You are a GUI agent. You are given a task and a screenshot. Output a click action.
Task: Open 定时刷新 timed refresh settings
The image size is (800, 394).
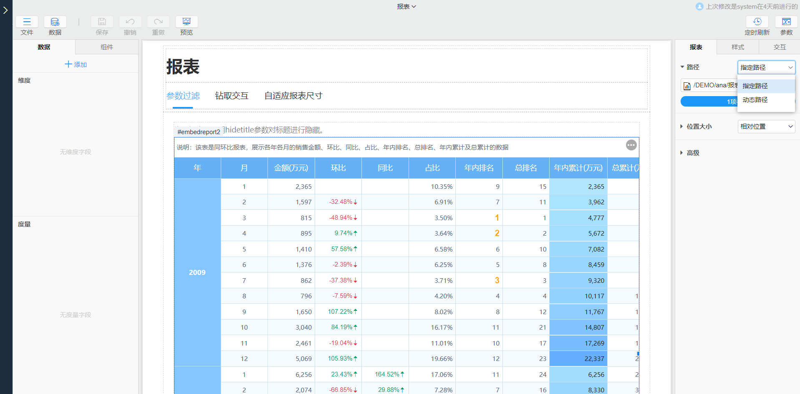pos(757,22)
